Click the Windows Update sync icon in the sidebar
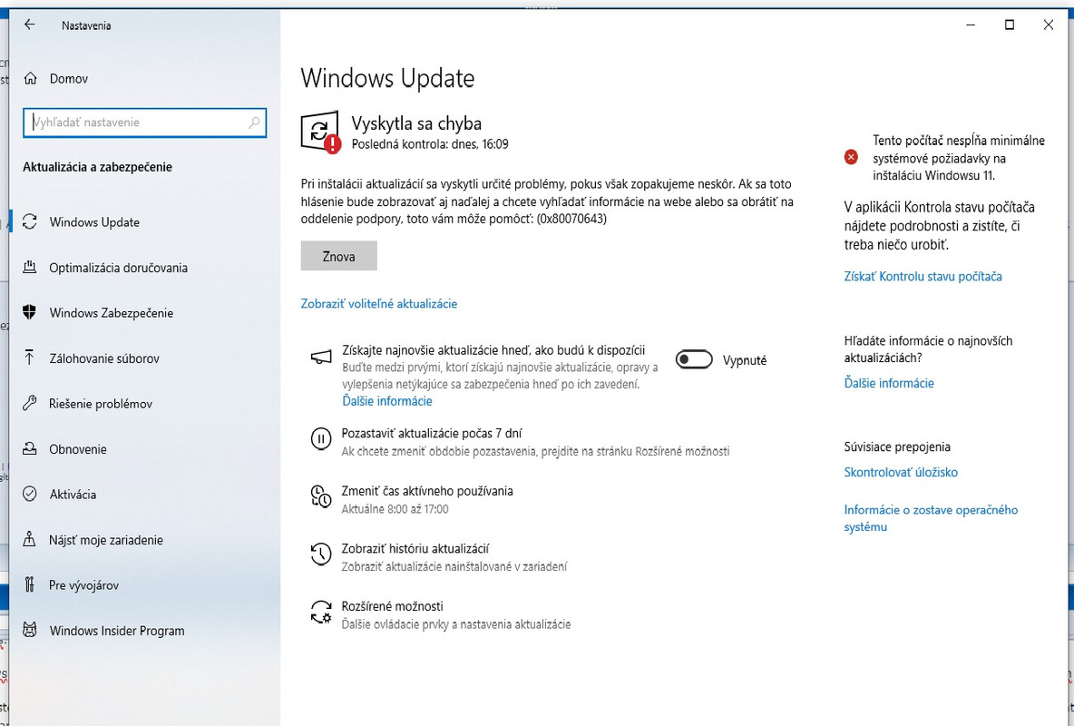The image size is (1074, 726). click(29, 222)
